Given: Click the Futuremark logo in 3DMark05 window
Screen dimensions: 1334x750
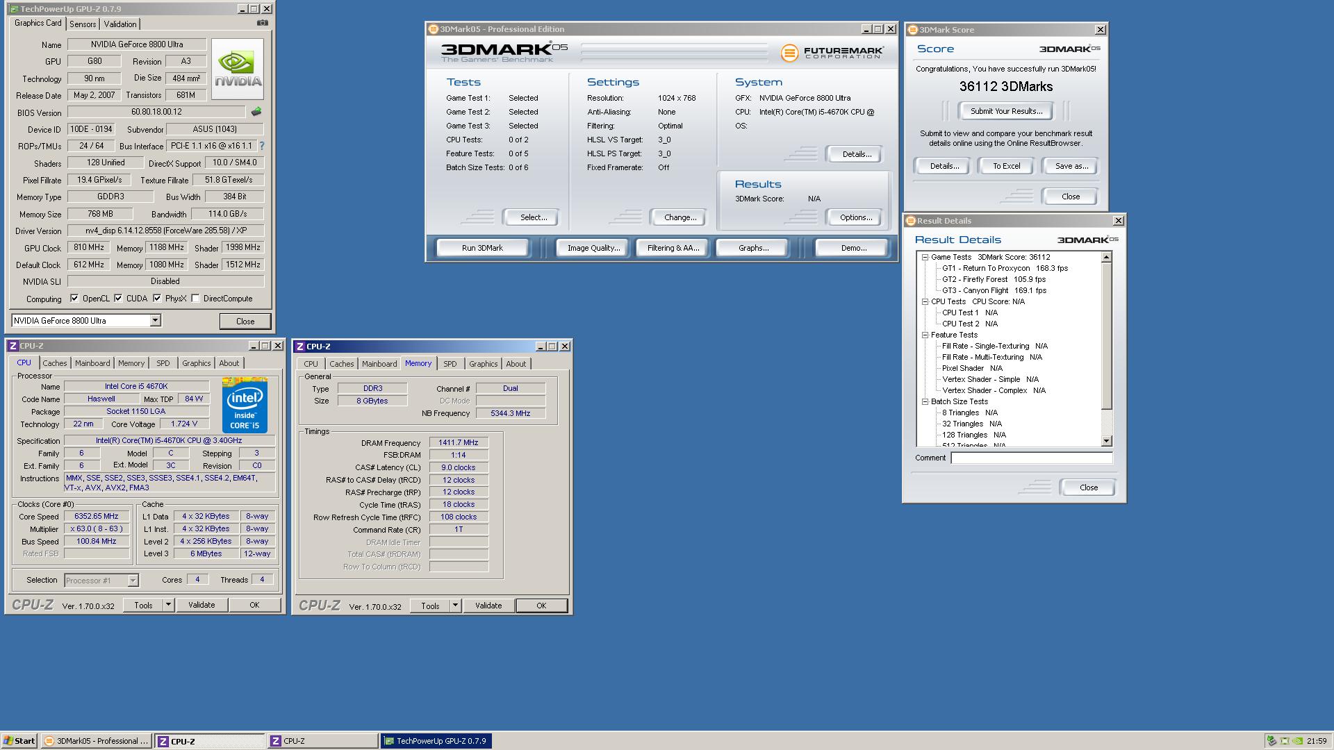Looking at the screenshot, I should click(832, 53).
